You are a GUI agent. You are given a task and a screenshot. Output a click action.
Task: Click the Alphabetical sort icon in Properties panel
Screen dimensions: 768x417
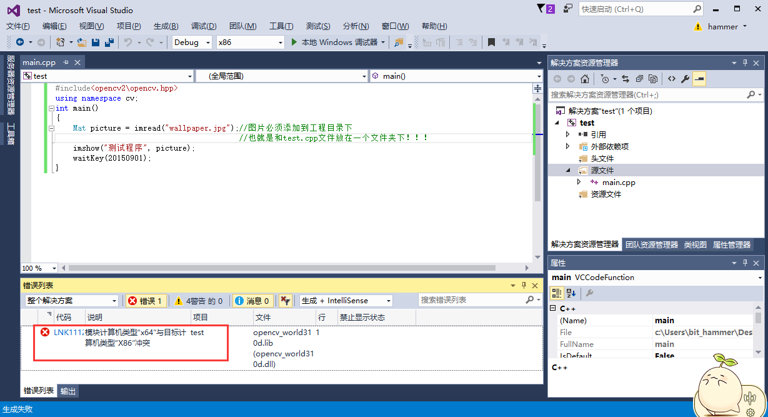coord(571,293)
